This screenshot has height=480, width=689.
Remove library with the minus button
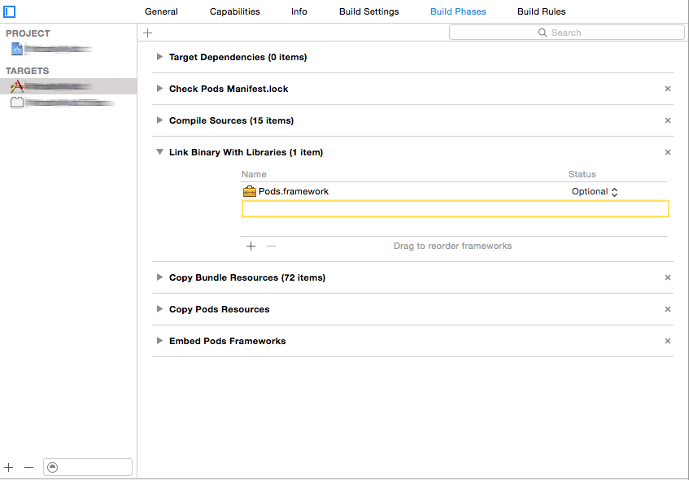click(272, 246)
